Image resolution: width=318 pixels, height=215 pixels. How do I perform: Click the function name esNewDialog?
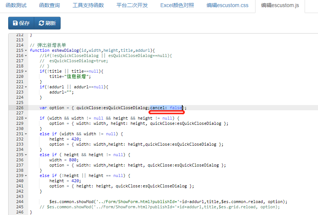coord(65,50)
